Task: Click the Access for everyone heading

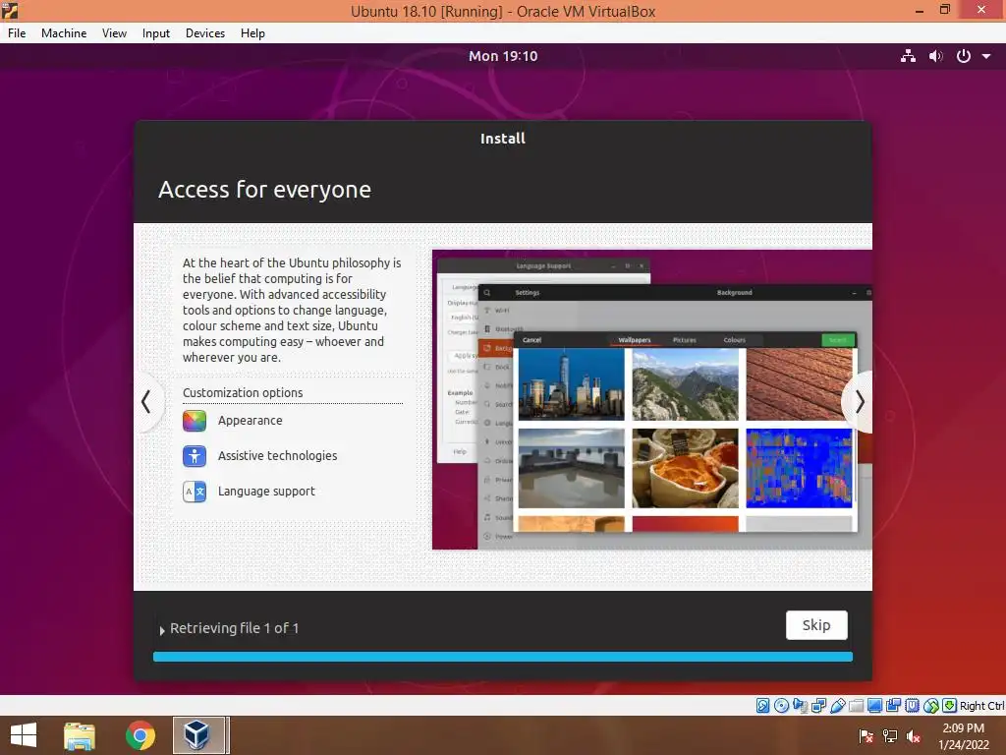Action: [264, 190]
